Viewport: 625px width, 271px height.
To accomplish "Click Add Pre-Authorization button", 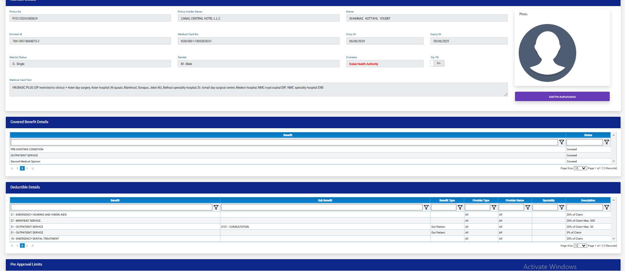I will pyautogui.click(x=562, y=97).
